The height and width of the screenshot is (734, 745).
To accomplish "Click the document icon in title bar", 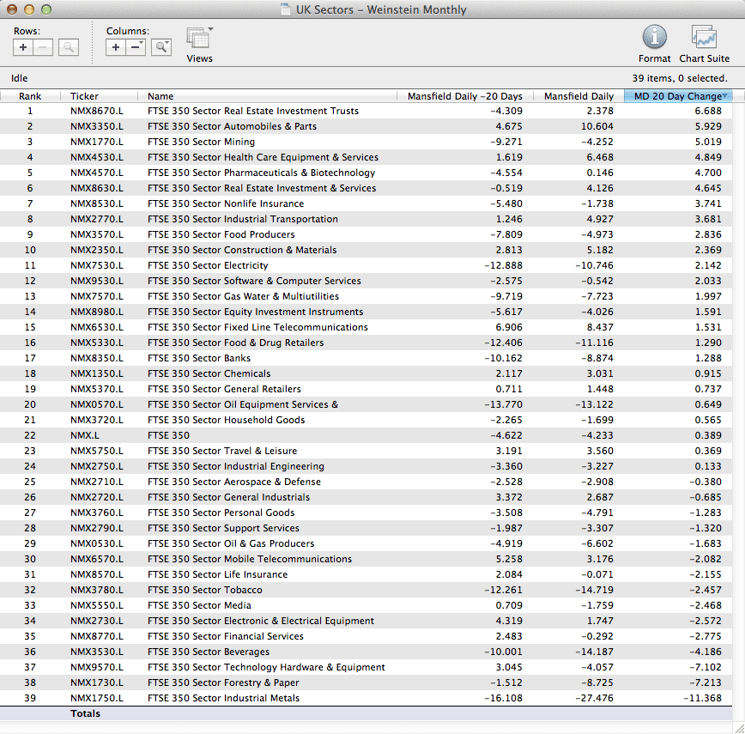I will pyautogui.click(x=286, y=10).
